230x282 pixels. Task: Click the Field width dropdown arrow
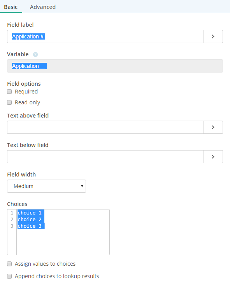[x=82, y=186]
